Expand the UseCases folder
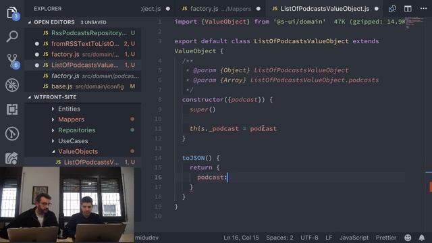432x243 pixels. tap(73, 141)
